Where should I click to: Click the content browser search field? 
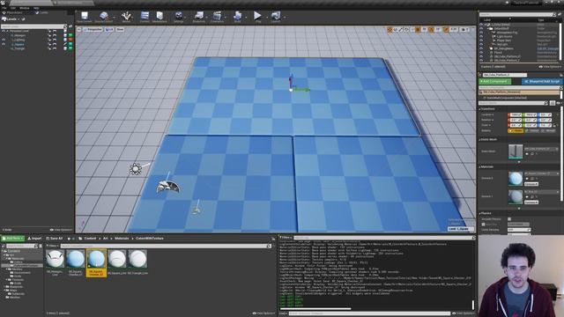[x=166, y=247]
